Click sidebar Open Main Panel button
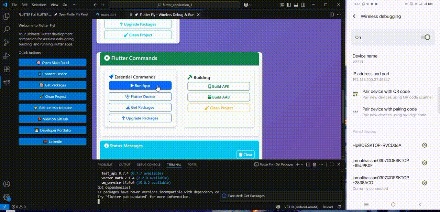The image size is (440, 212). (53, 63)
